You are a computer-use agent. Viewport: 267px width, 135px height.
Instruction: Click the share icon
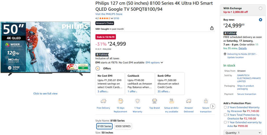pyautogui.click(x=212, y=28)
